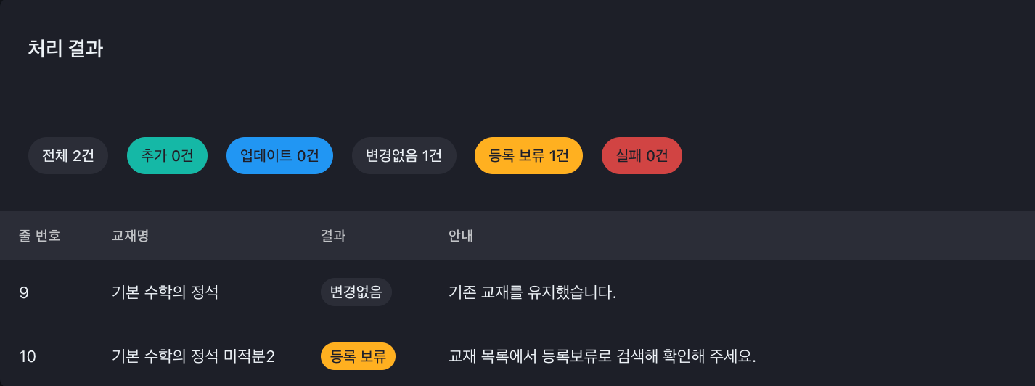
Task: Click the message 기존 교재를 유지했습니다
Action: point(532,292)
